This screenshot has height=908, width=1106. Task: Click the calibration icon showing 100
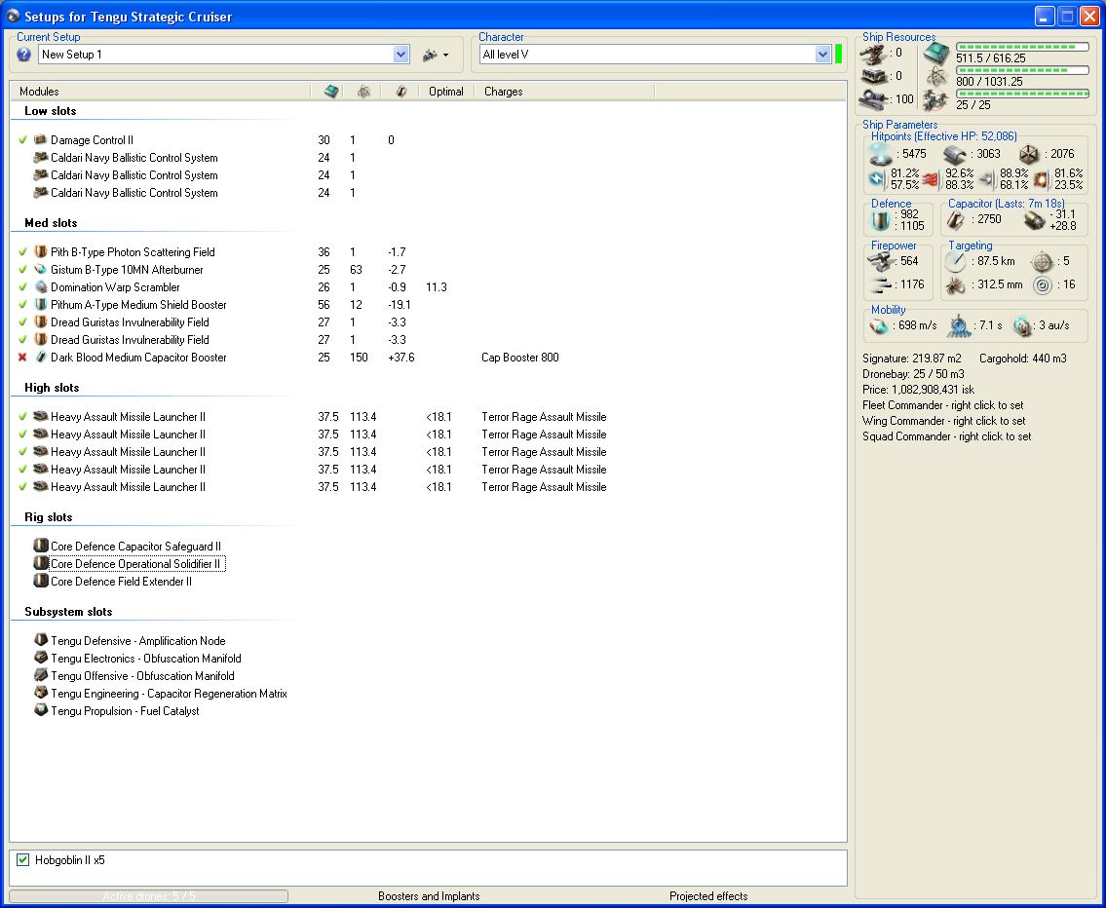pos(874,99)
